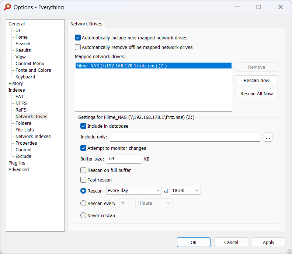This screenshot has height=254, width=292.
Task: Select the Network Drives tab
Action: [x=86, y=24]
